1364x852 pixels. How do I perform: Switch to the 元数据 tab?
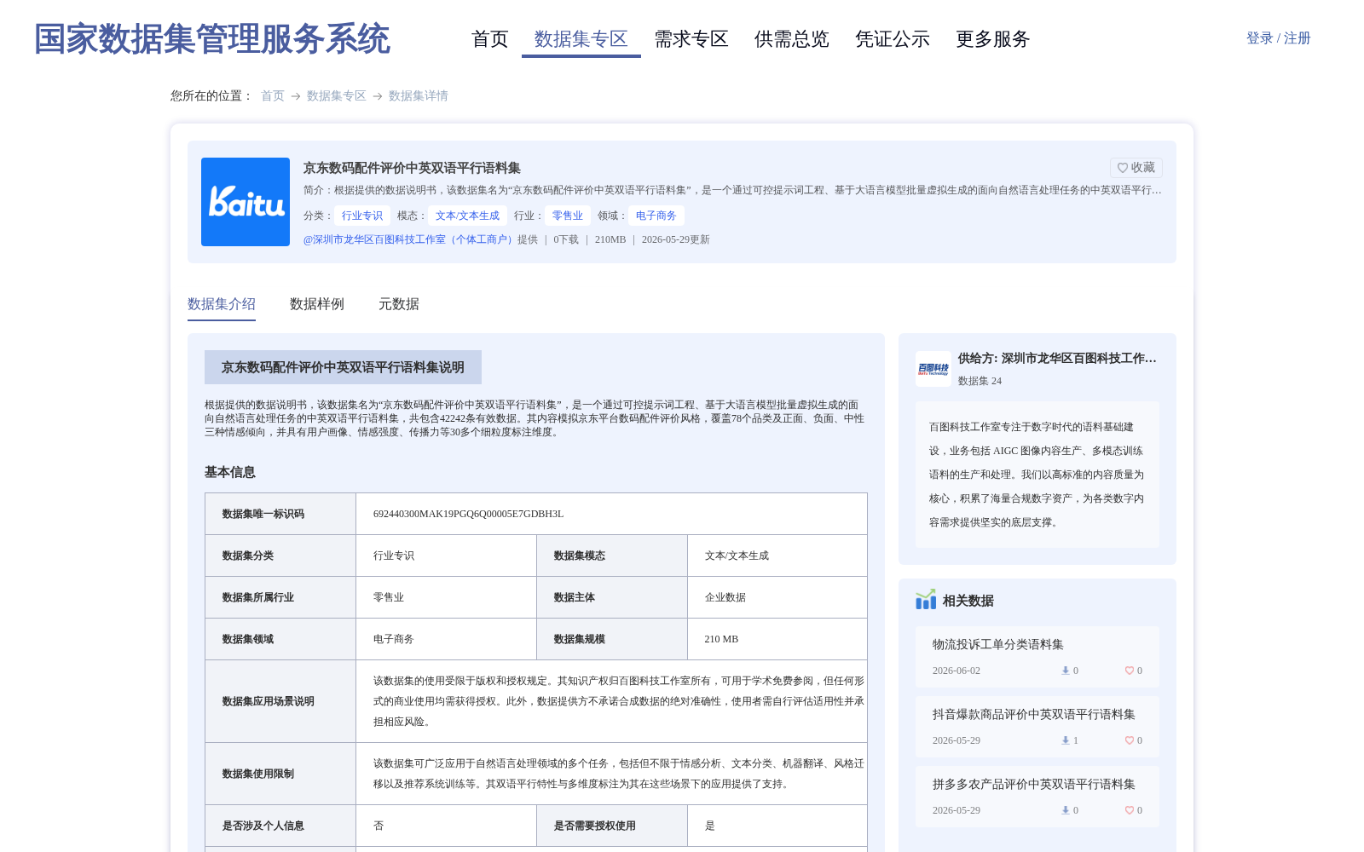399,304
